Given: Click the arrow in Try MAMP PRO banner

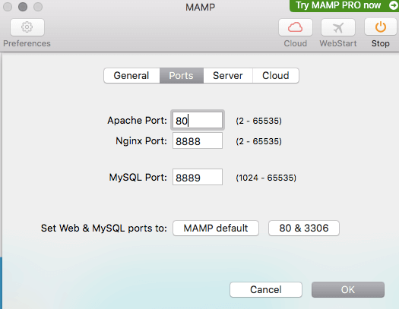Looking at the screenshot, I should click(393, 5).
